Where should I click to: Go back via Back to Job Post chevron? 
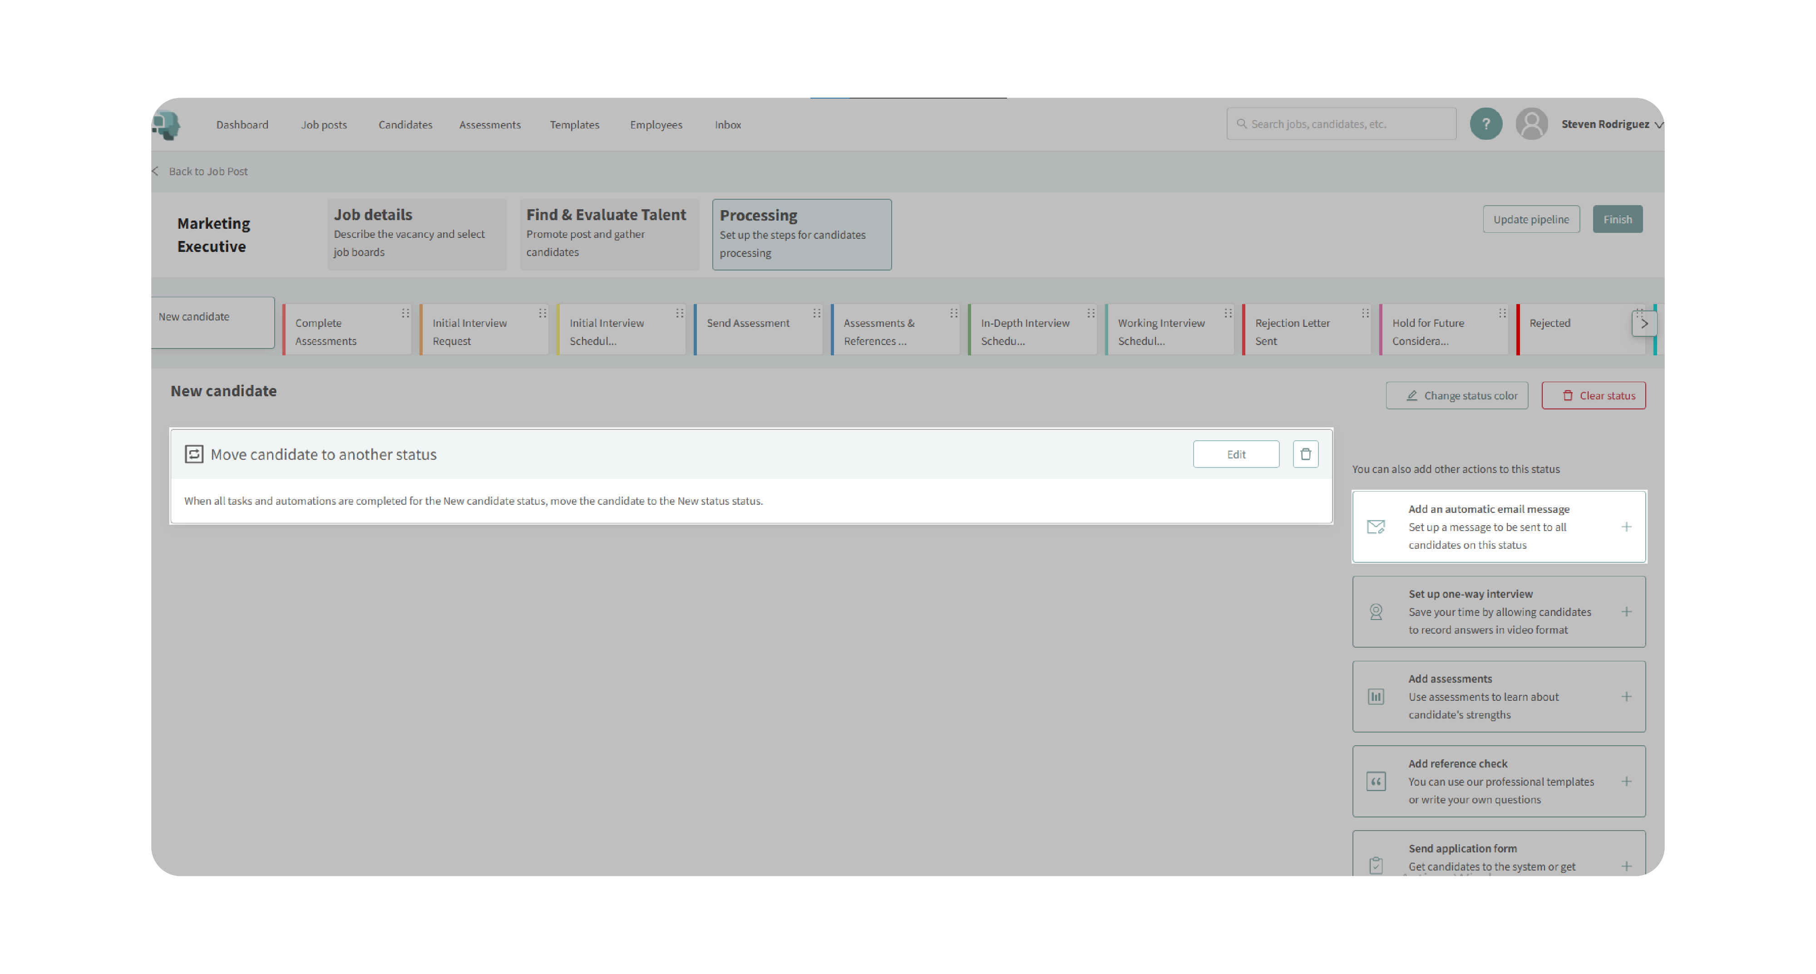(x=155, y=171)
